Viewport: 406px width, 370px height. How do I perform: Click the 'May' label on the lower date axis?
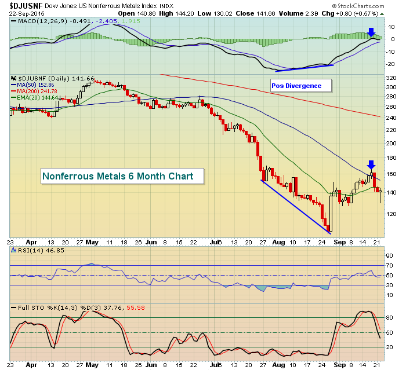92,365
